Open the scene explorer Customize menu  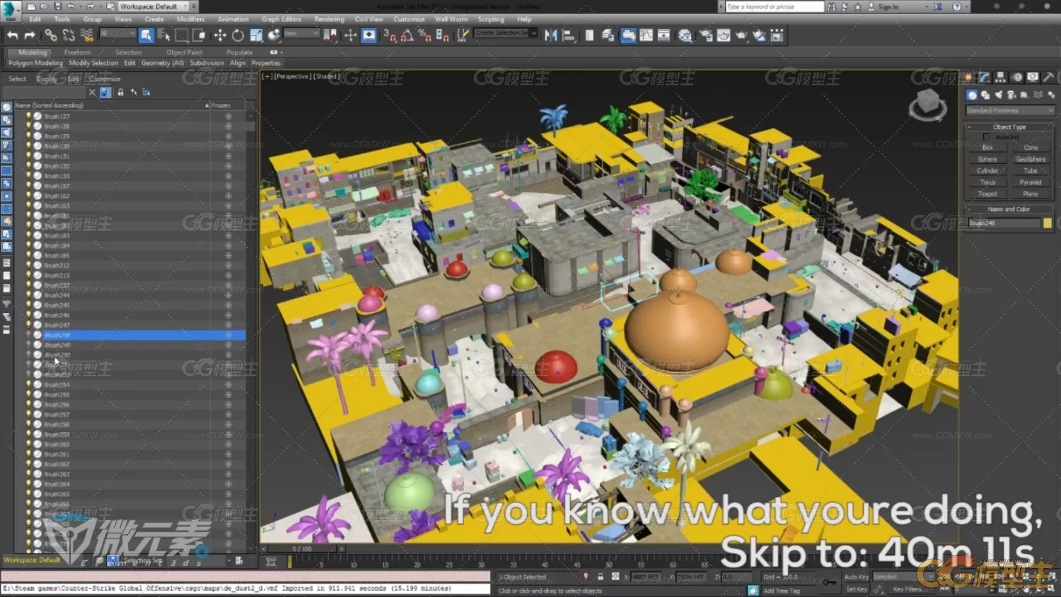point(105,79)
